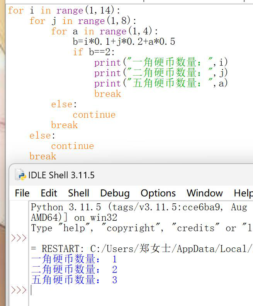Image resolution: width=253 pixels, height=306 pixels.
Task: Click the 'else:' aligned with 'for j'
Action: point(42,135)
